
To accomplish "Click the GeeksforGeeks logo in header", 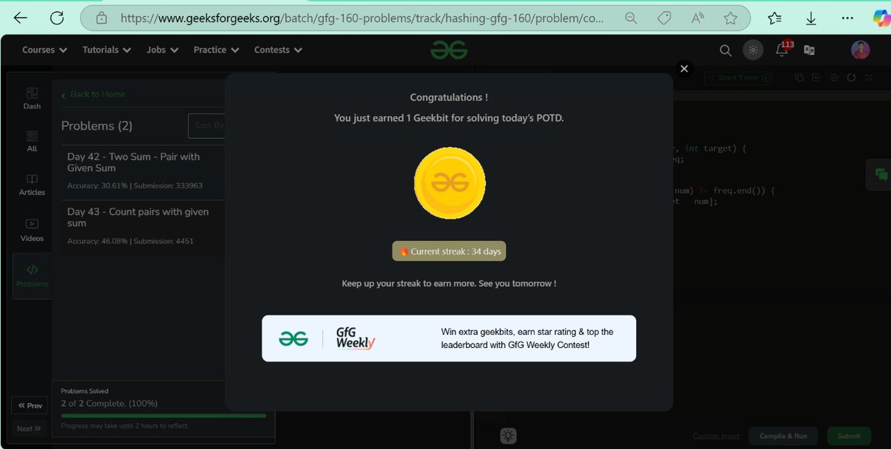I will pos(449,50).
